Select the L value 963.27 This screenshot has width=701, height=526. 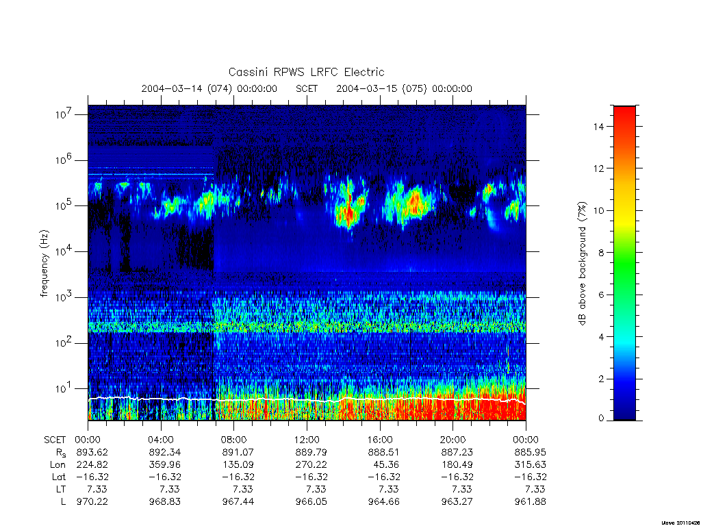tap(457, 501)
